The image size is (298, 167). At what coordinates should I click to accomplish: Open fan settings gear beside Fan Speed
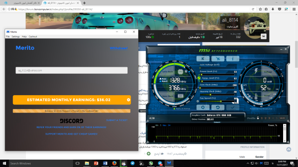(197, 101)
